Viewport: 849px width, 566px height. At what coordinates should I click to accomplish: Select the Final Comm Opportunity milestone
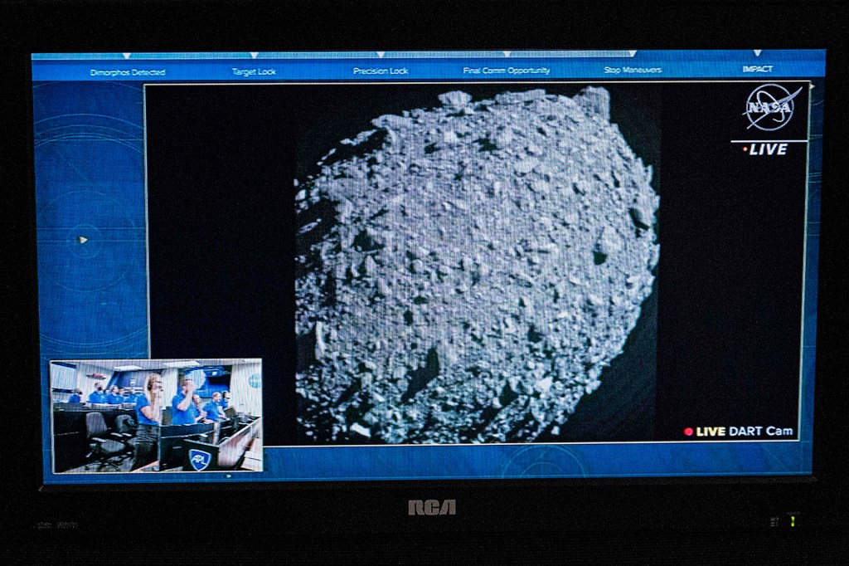pos(506,71)
